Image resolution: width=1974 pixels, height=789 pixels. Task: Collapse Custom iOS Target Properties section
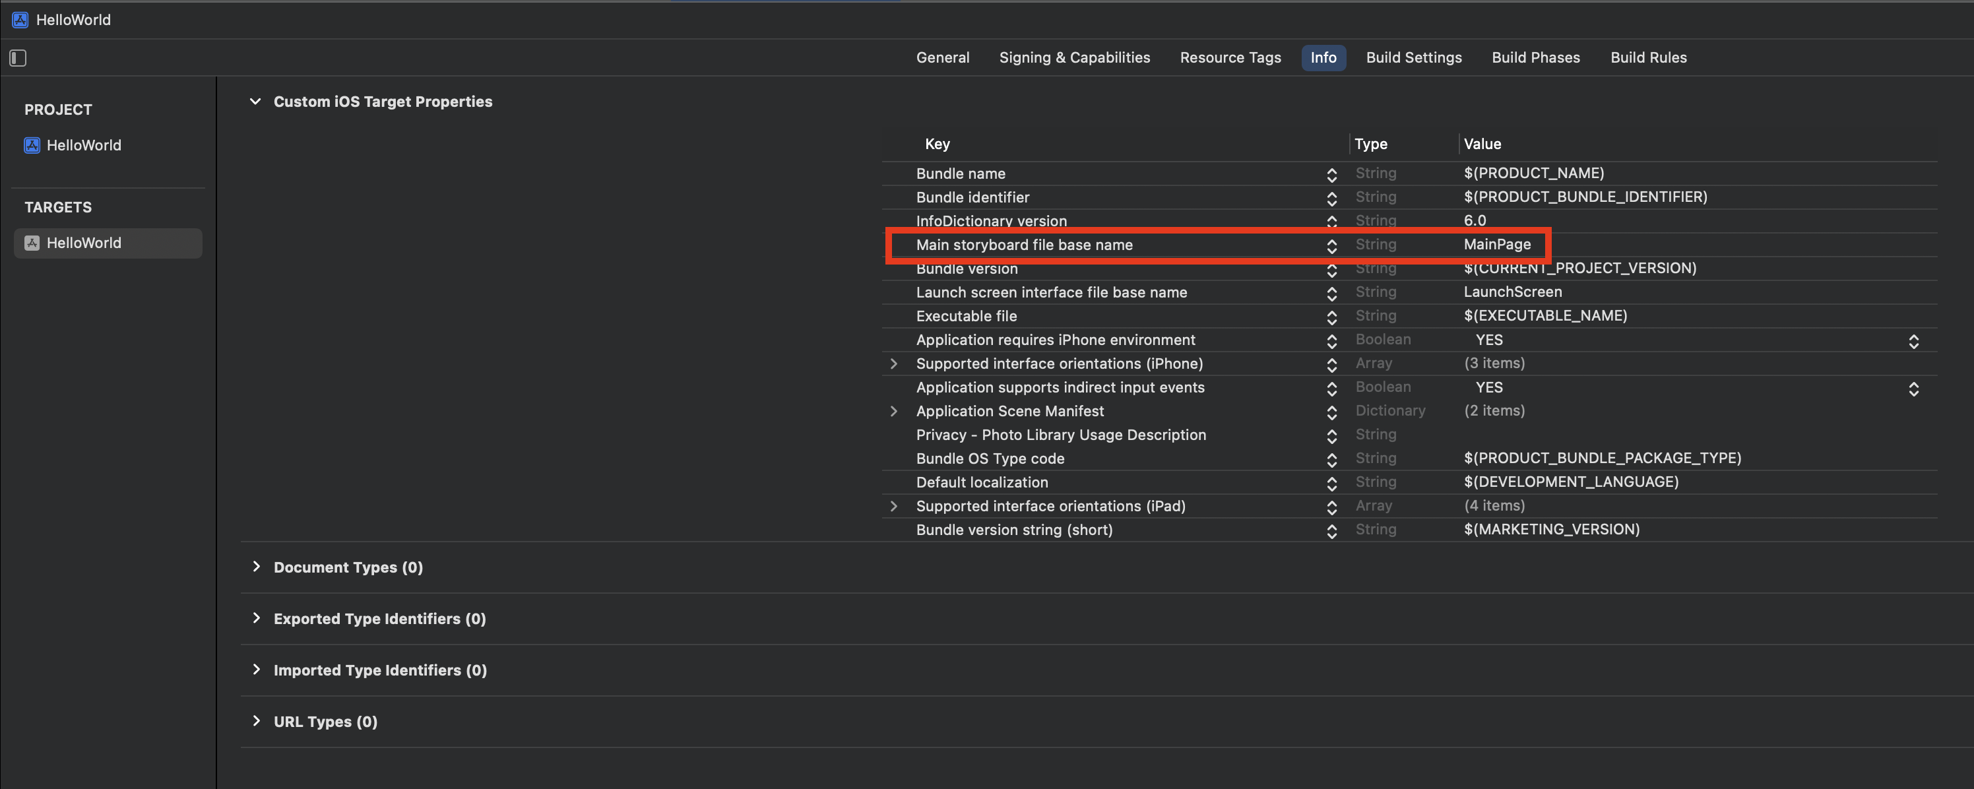[x=255, y=102]
